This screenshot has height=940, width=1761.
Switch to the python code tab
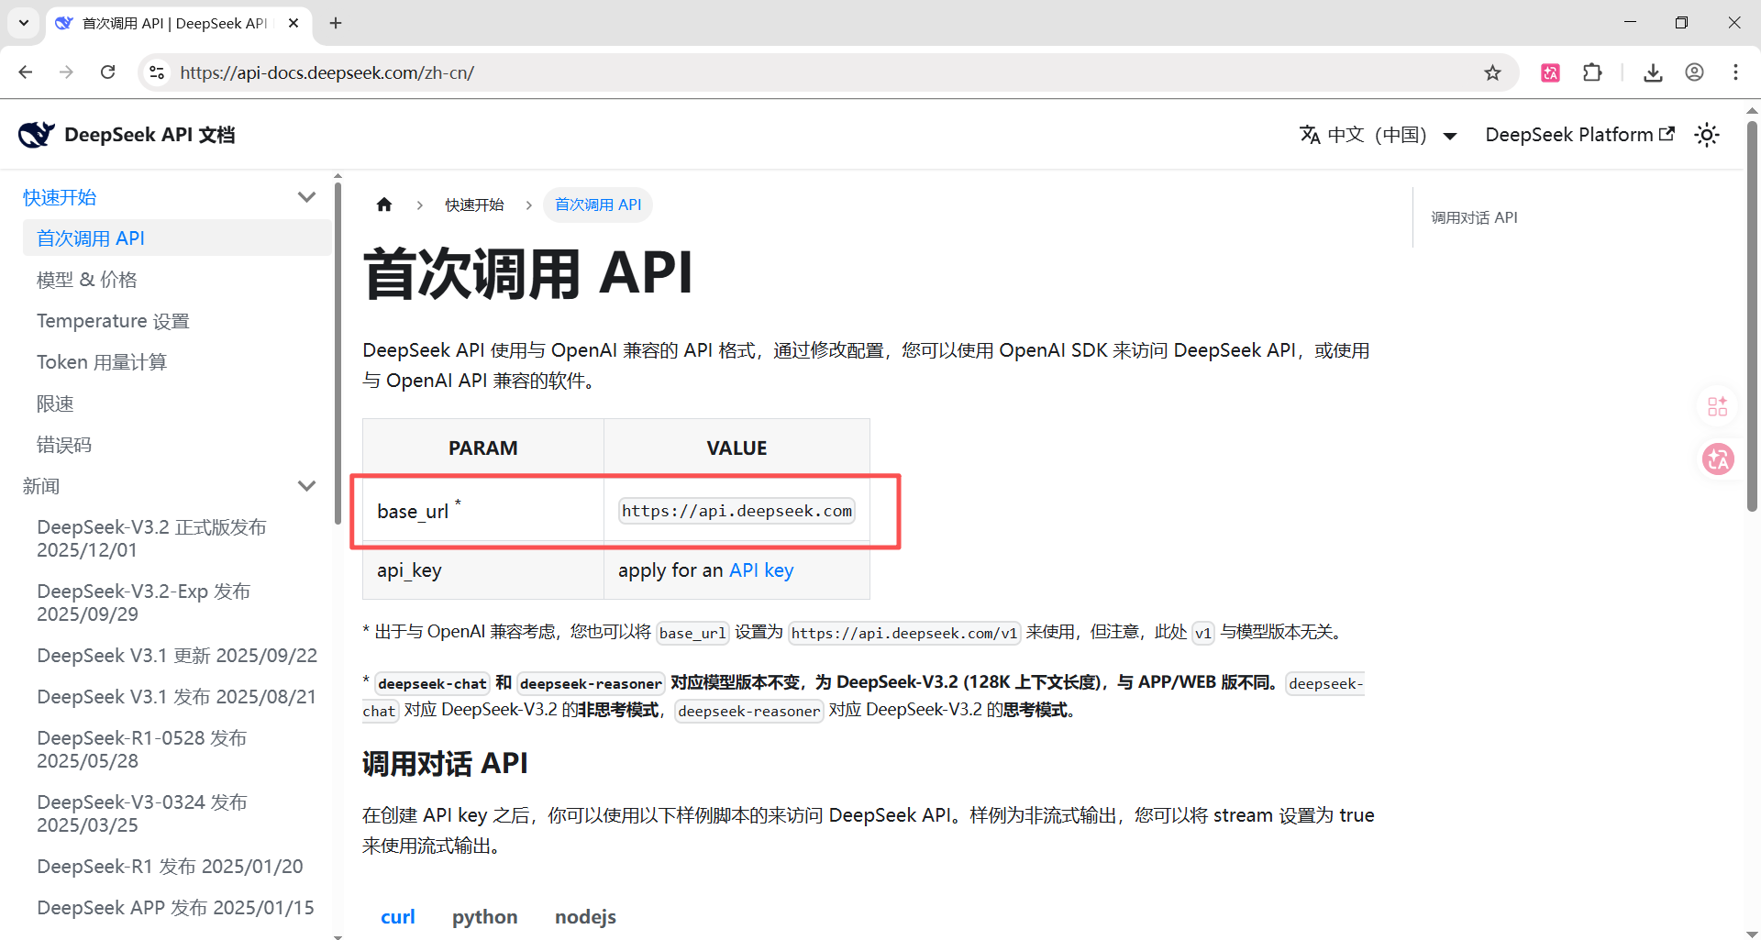(484, 917)
